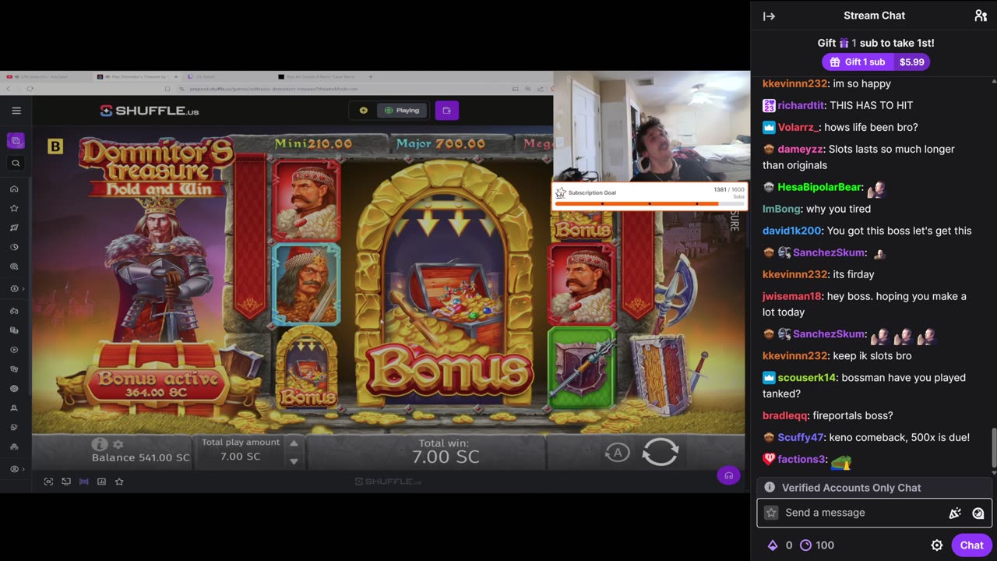
Task: Go to home via sidebar house icon
Action: [x=14, y=189]
